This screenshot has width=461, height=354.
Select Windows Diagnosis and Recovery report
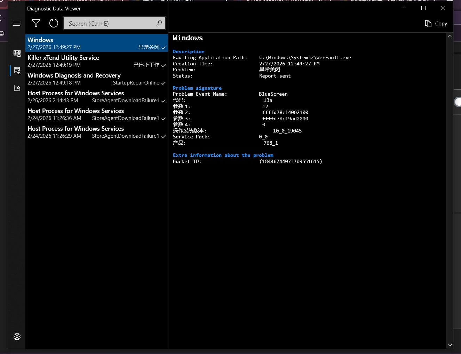click(97, 79)
